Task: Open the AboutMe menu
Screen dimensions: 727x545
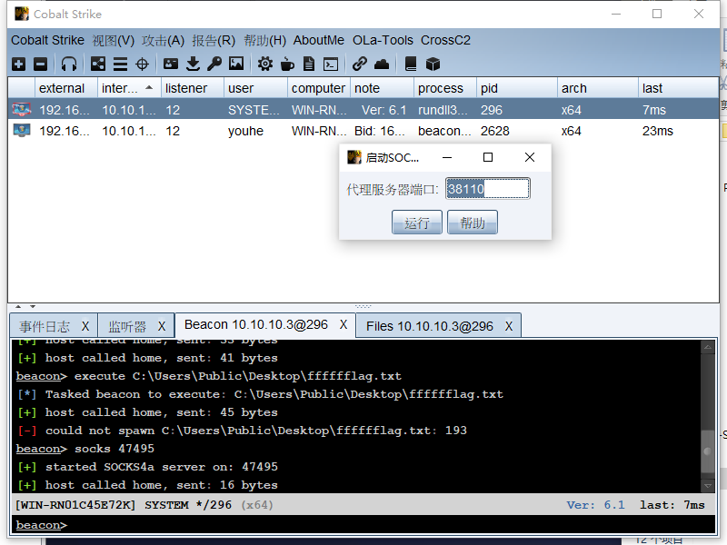Action: pyautogui.click(x=319, y=40)
